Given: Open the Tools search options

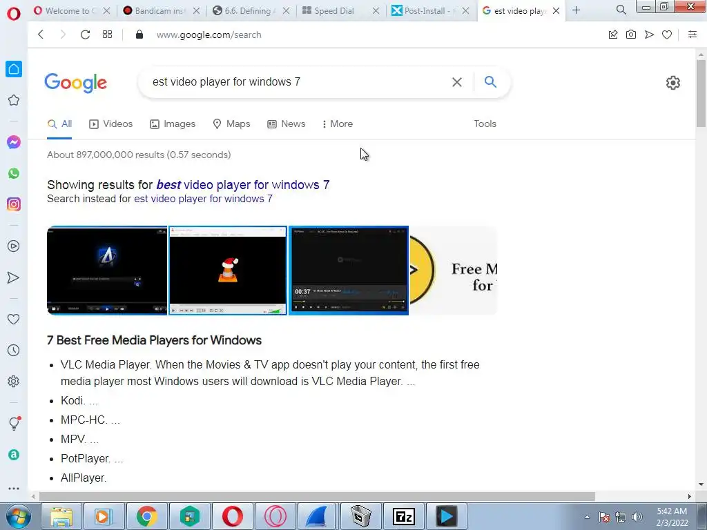Looking at the screenshot, I should click(x=485, y=124).
